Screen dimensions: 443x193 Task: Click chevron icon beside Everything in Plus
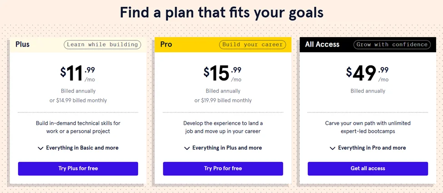click(187, 148)
